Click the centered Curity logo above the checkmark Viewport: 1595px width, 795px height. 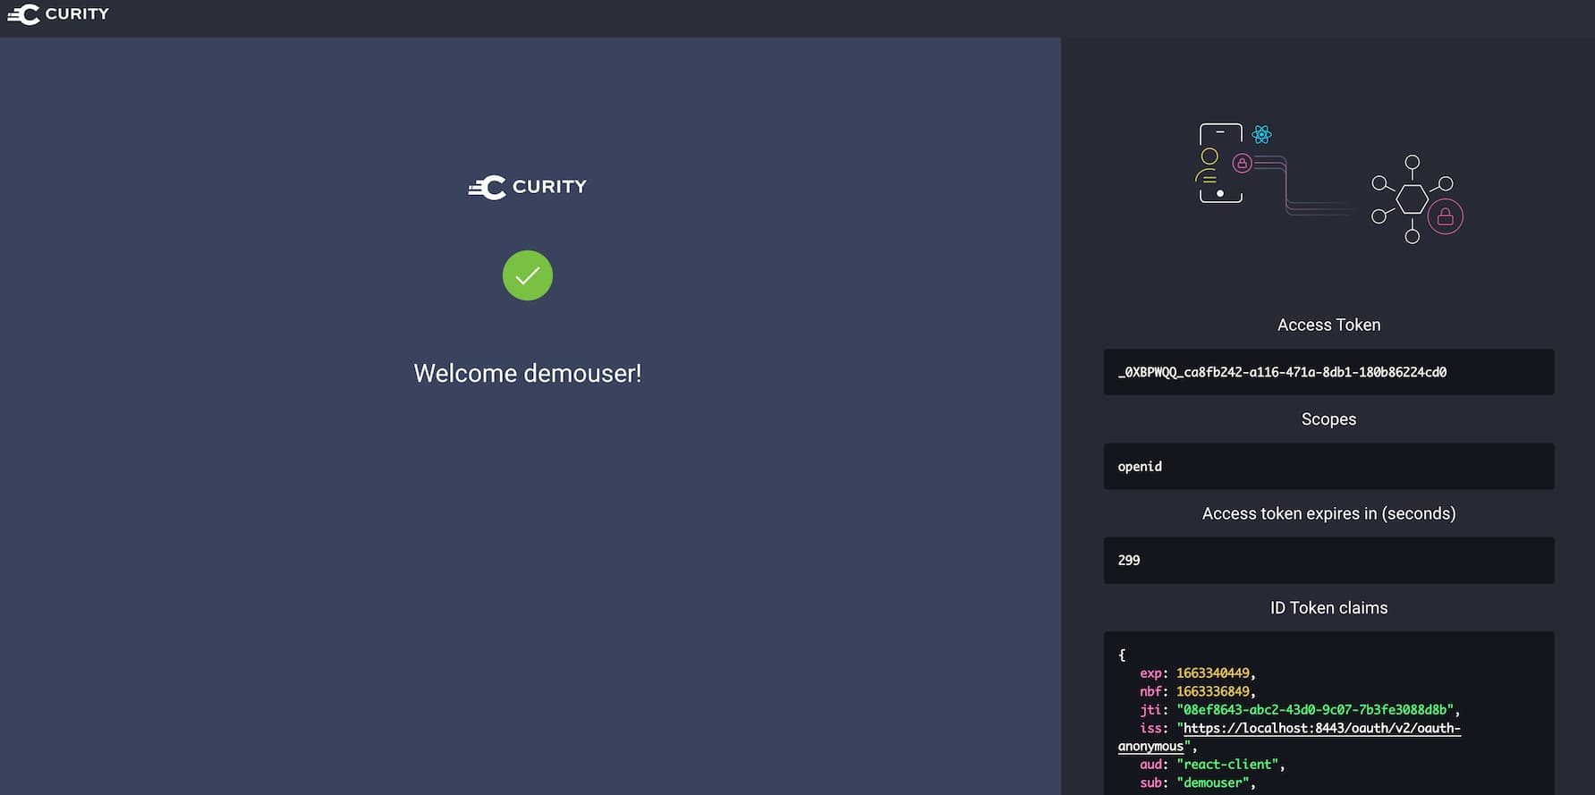527,187
